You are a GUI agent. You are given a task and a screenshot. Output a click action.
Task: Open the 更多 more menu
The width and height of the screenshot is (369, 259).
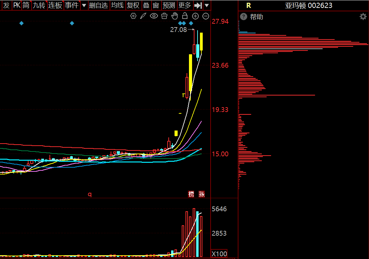pyautogui.click(x=184, y=5)
